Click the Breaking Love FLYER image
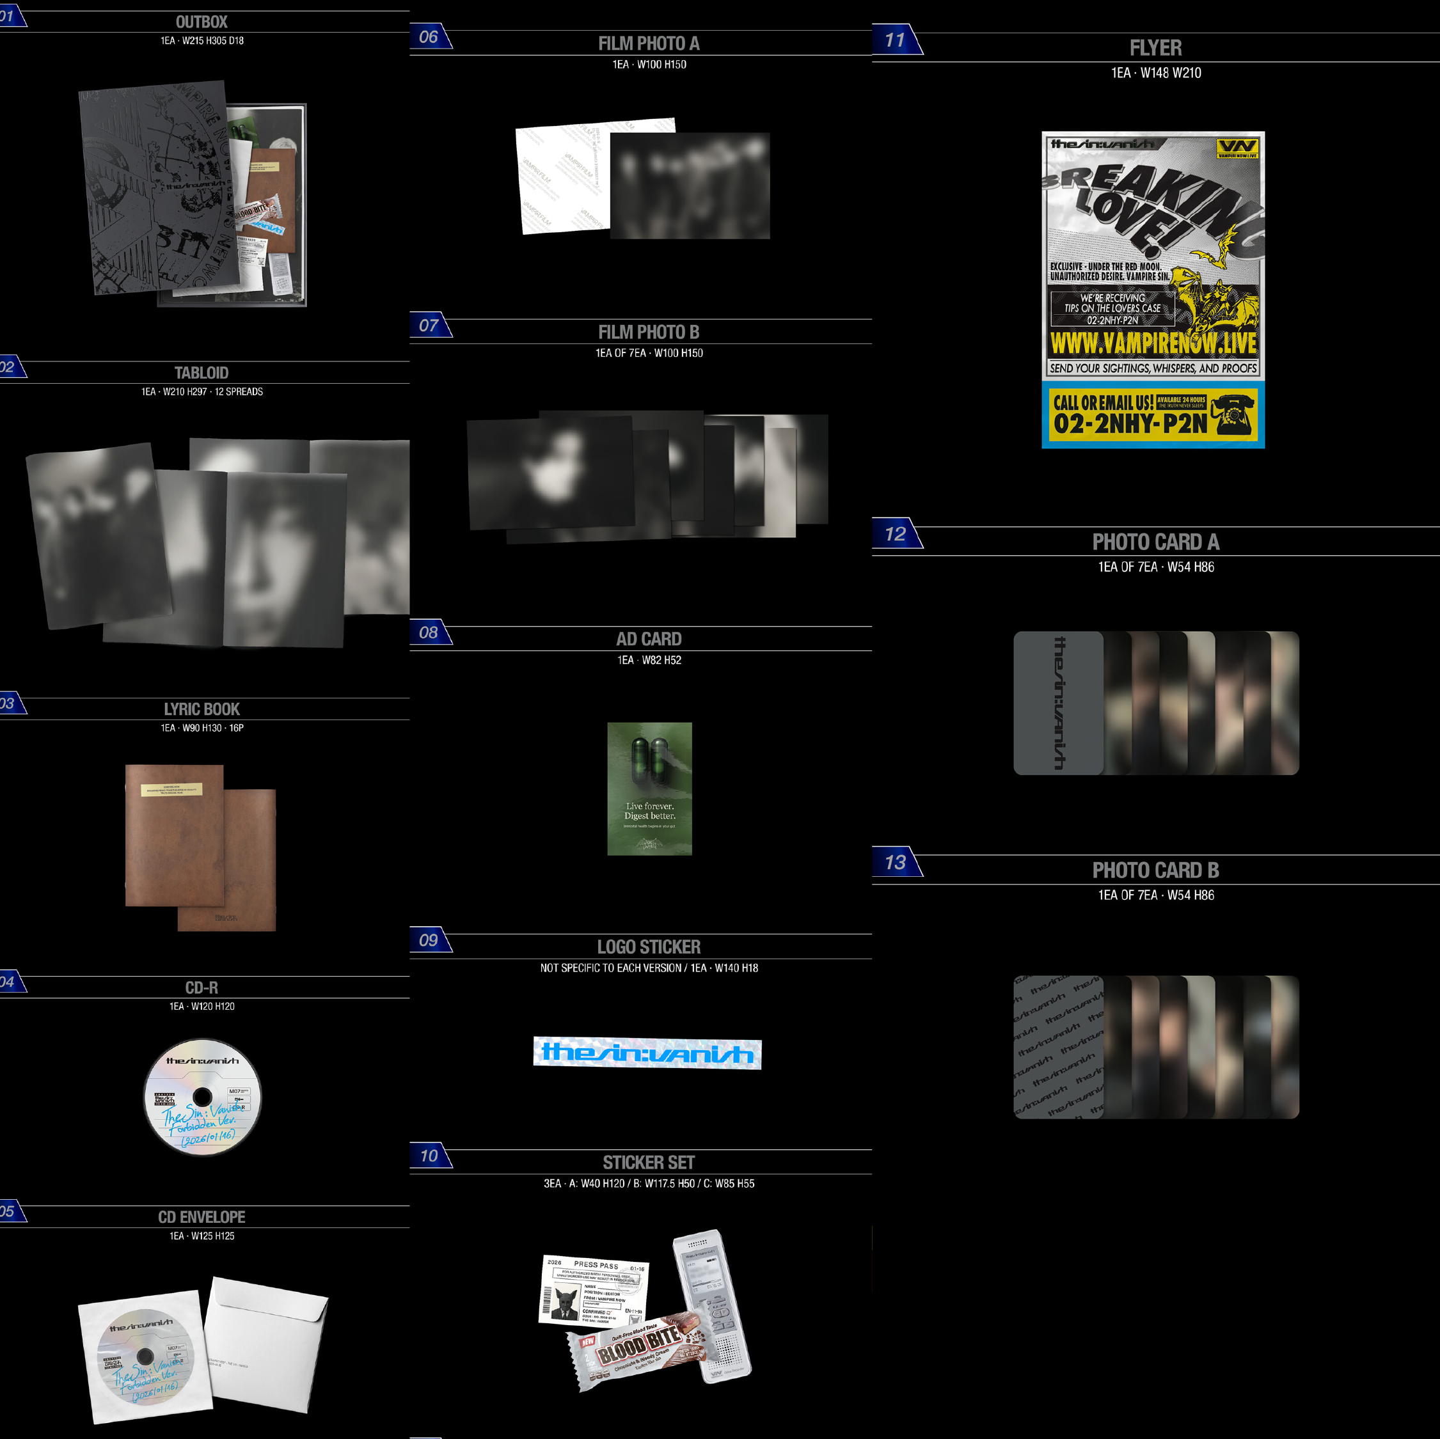Viewport: 1440px width, 1439px height. point(1152,290)
